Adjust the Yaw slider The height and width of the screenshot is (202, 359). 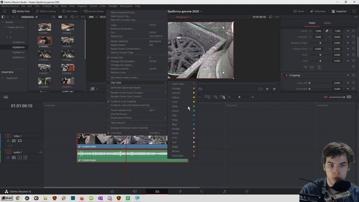(x=320, y=61)
